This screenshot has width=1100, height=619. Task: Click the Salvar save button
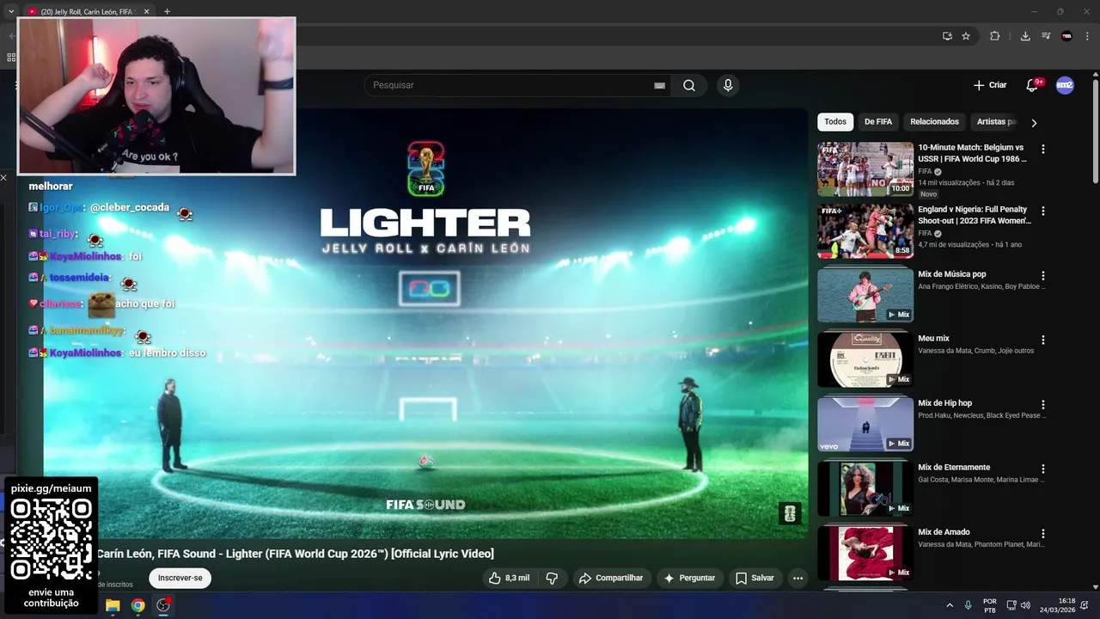click(755, 578)
